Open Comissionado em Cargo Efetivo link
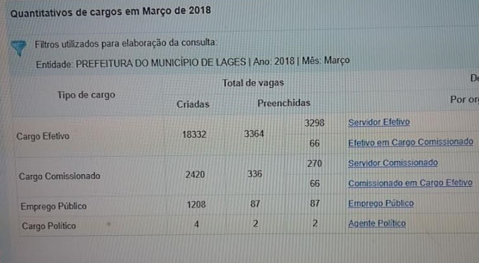479x263 pixels. point(410,183)
